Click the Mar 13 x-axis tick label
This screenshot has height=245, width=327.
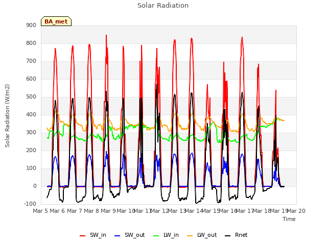click(x=177, y=211)
